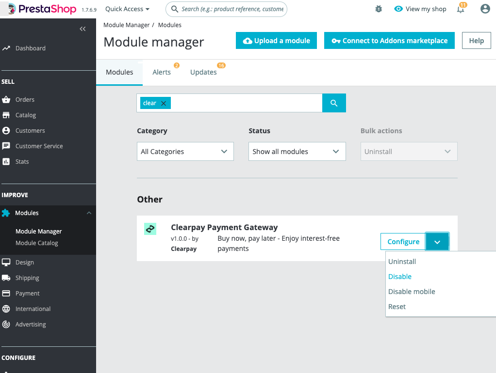The image size is (496, 373).
Task: Go to Dashboard in the sidebar
Action: [x=31, y=48]
